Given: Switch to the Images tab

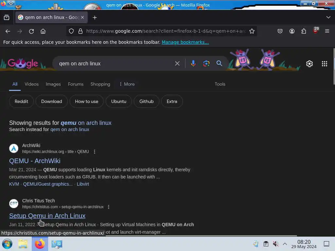Looking at the screenshot, I should pyautogui.click(x=53, y=84).
